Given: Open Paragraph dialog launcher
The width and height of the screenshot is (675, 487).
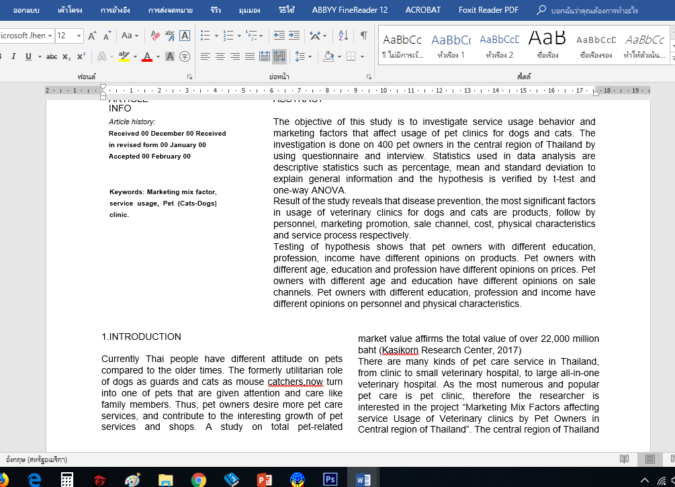Looking at the screenshot, I should [369, 77].
